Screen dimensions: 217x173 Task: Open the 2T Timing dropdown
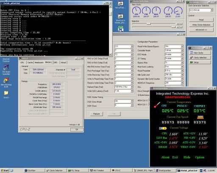pos(182,59)
